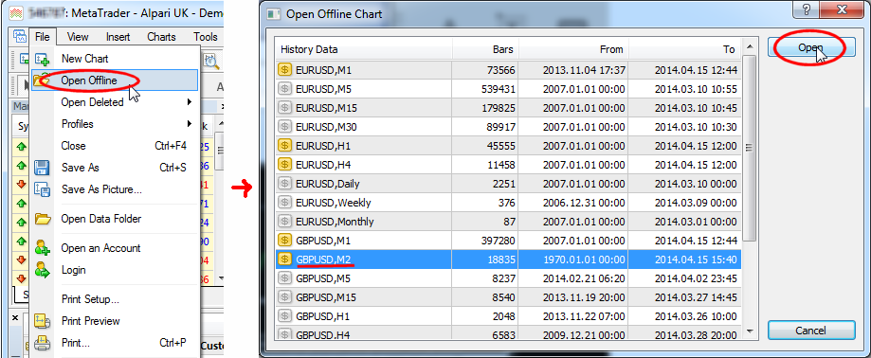The width and height of the screenshot is (871, 358).
Task: Select the EURUSD,Monthly row
Action: pyautogui.click(x=508, y=222)
